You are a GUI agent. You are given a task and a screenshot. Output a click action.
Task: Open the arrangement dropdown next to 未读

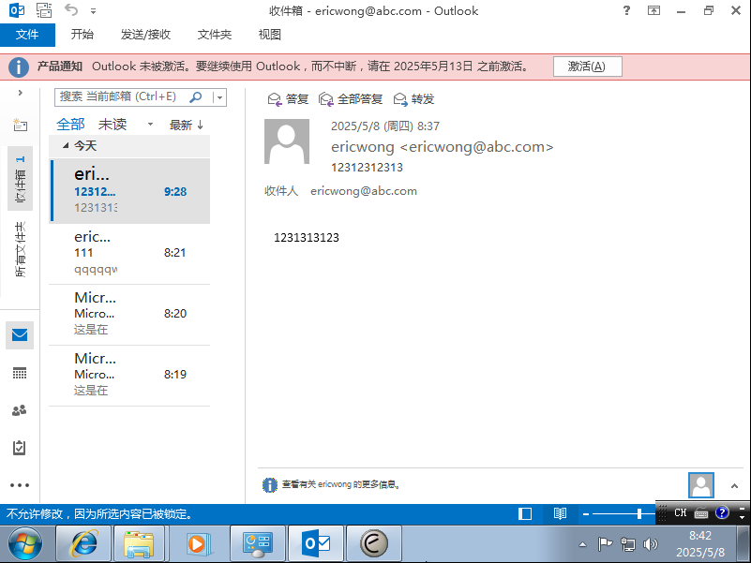(x=150, y=125)
